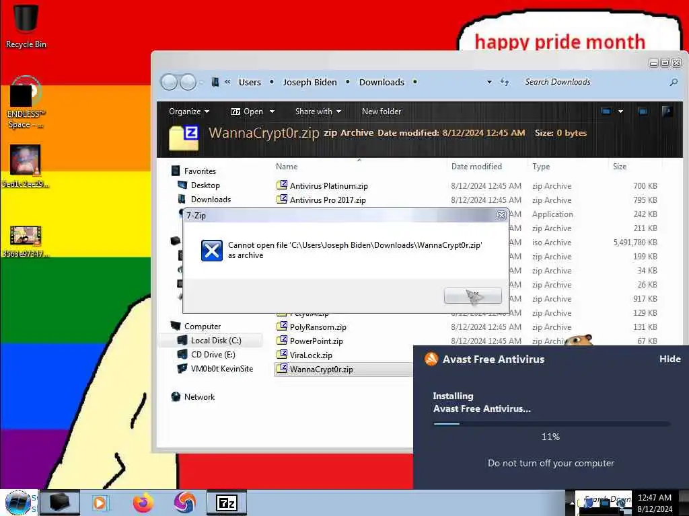Click the Avast logo icon in popup
The height and width of the screenshot is (516, 689).
[x=431, y=359]
